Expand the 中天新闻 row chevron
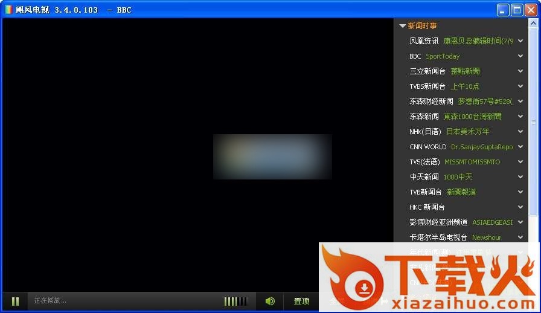541x313 pixels. click(x=520, y=176)
